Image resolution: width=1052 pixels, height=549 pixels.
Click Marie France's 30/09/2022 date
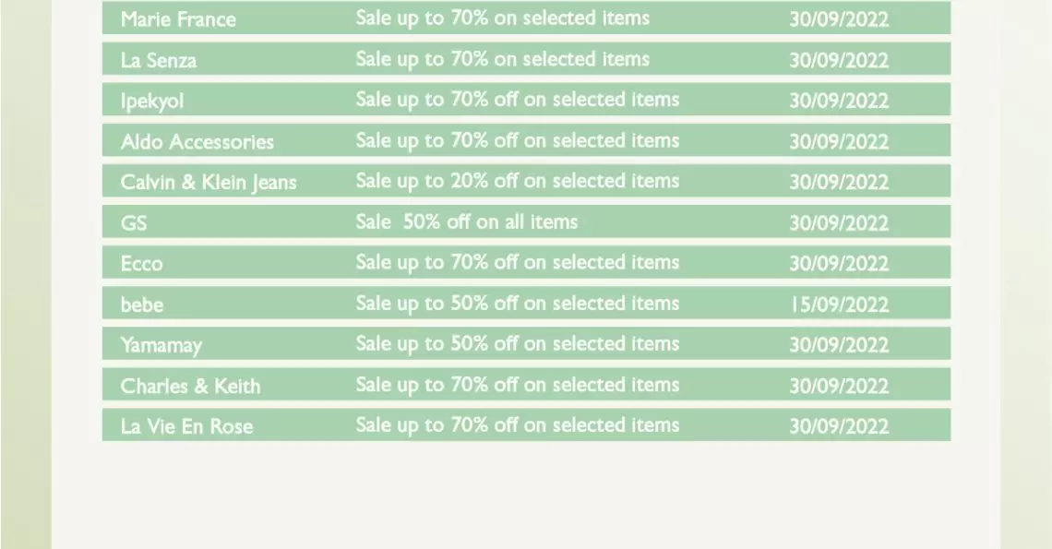coord(839,18)
